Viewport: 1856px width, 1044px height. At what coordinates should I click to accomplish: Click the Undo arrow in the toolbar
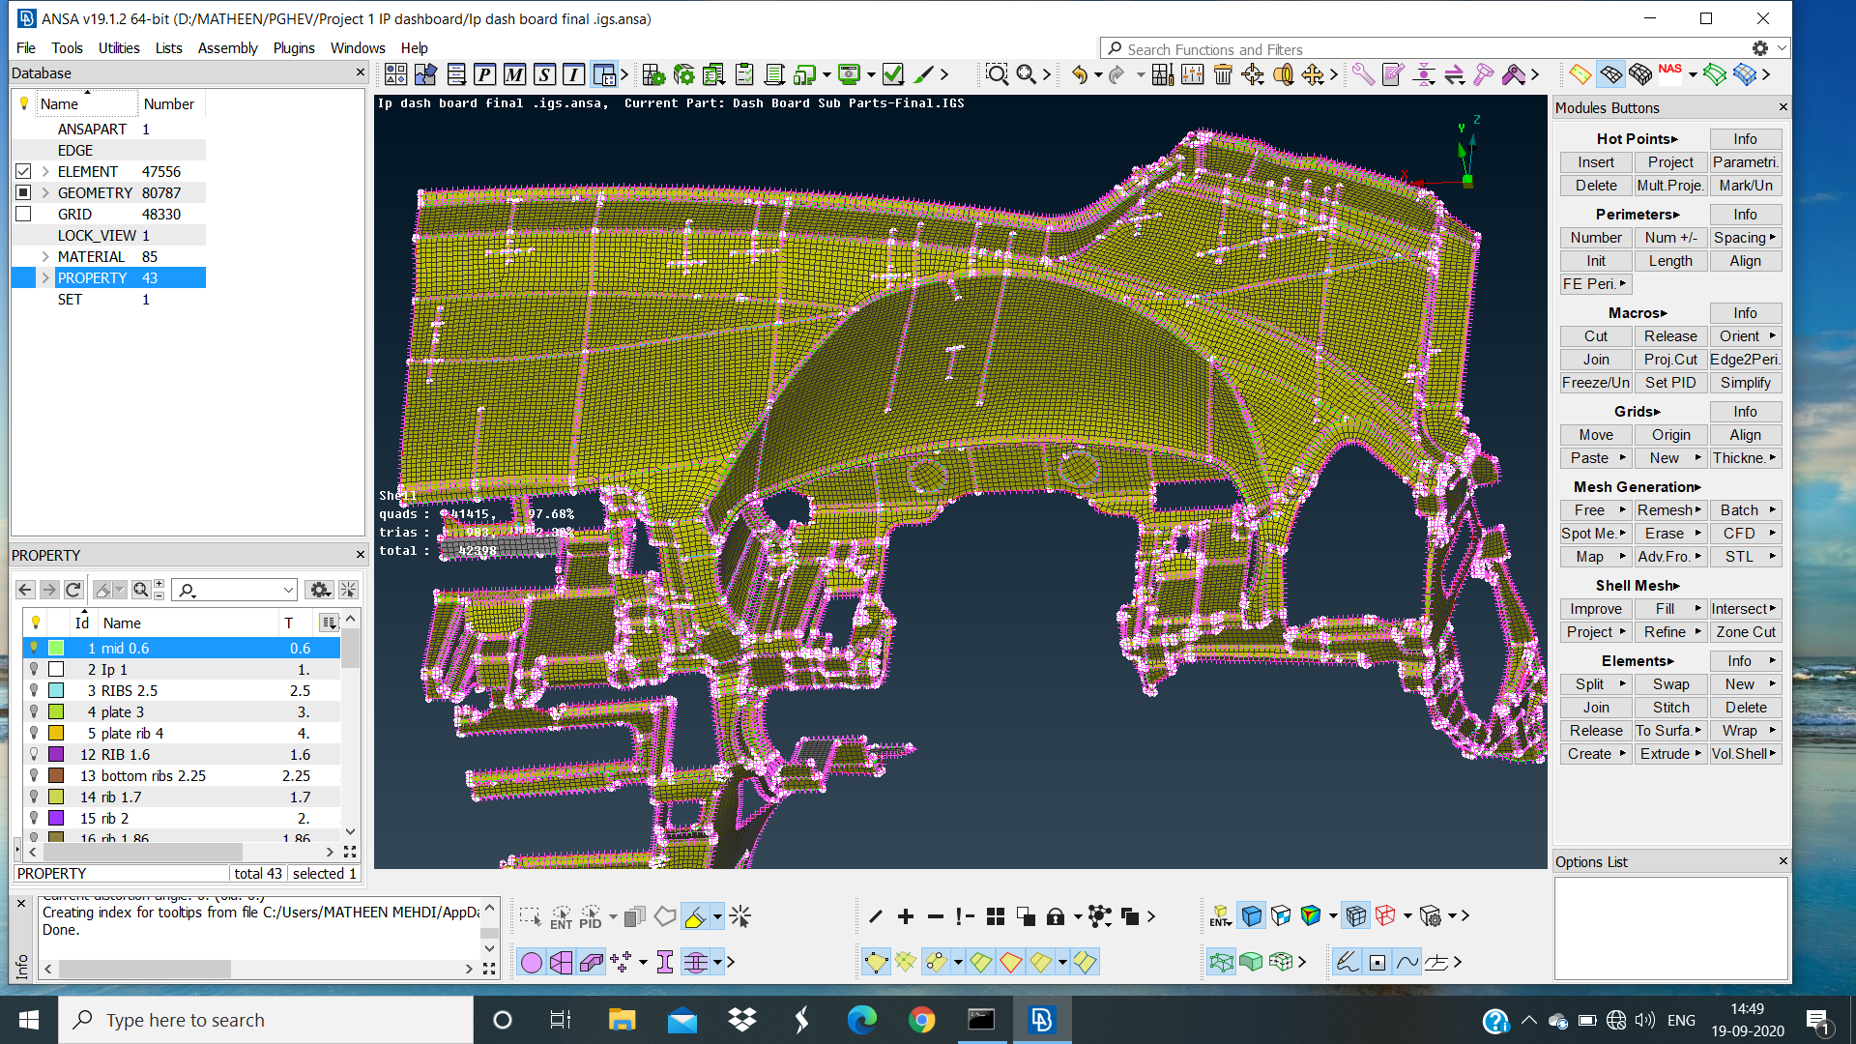(x=1080, y=73)
